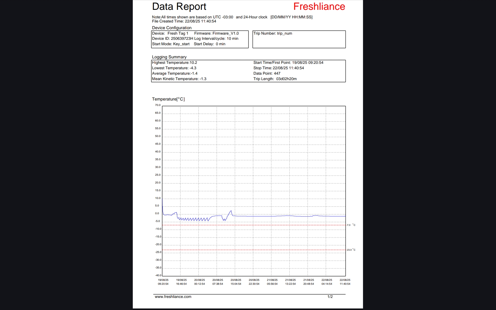496x310 pixels.
Task: Click the Lowest Temperature -4.3 entry
Action: click(174, 68)
